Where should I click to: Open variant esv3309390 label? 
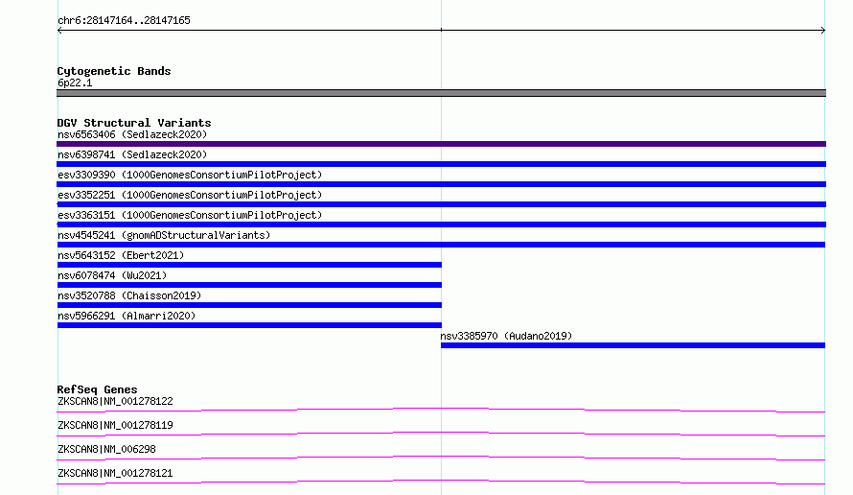(190, 175)
